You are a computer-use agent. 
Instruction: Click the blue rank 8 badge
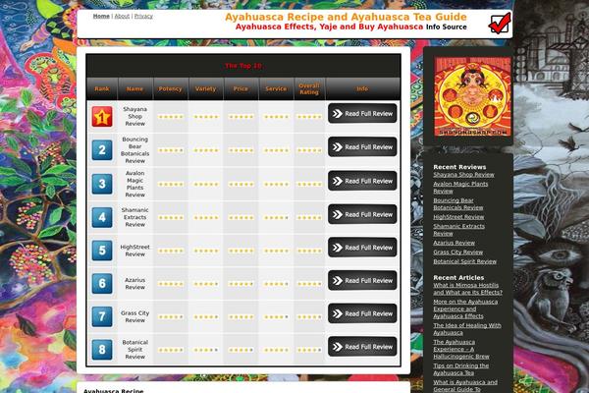coord(102,350)
